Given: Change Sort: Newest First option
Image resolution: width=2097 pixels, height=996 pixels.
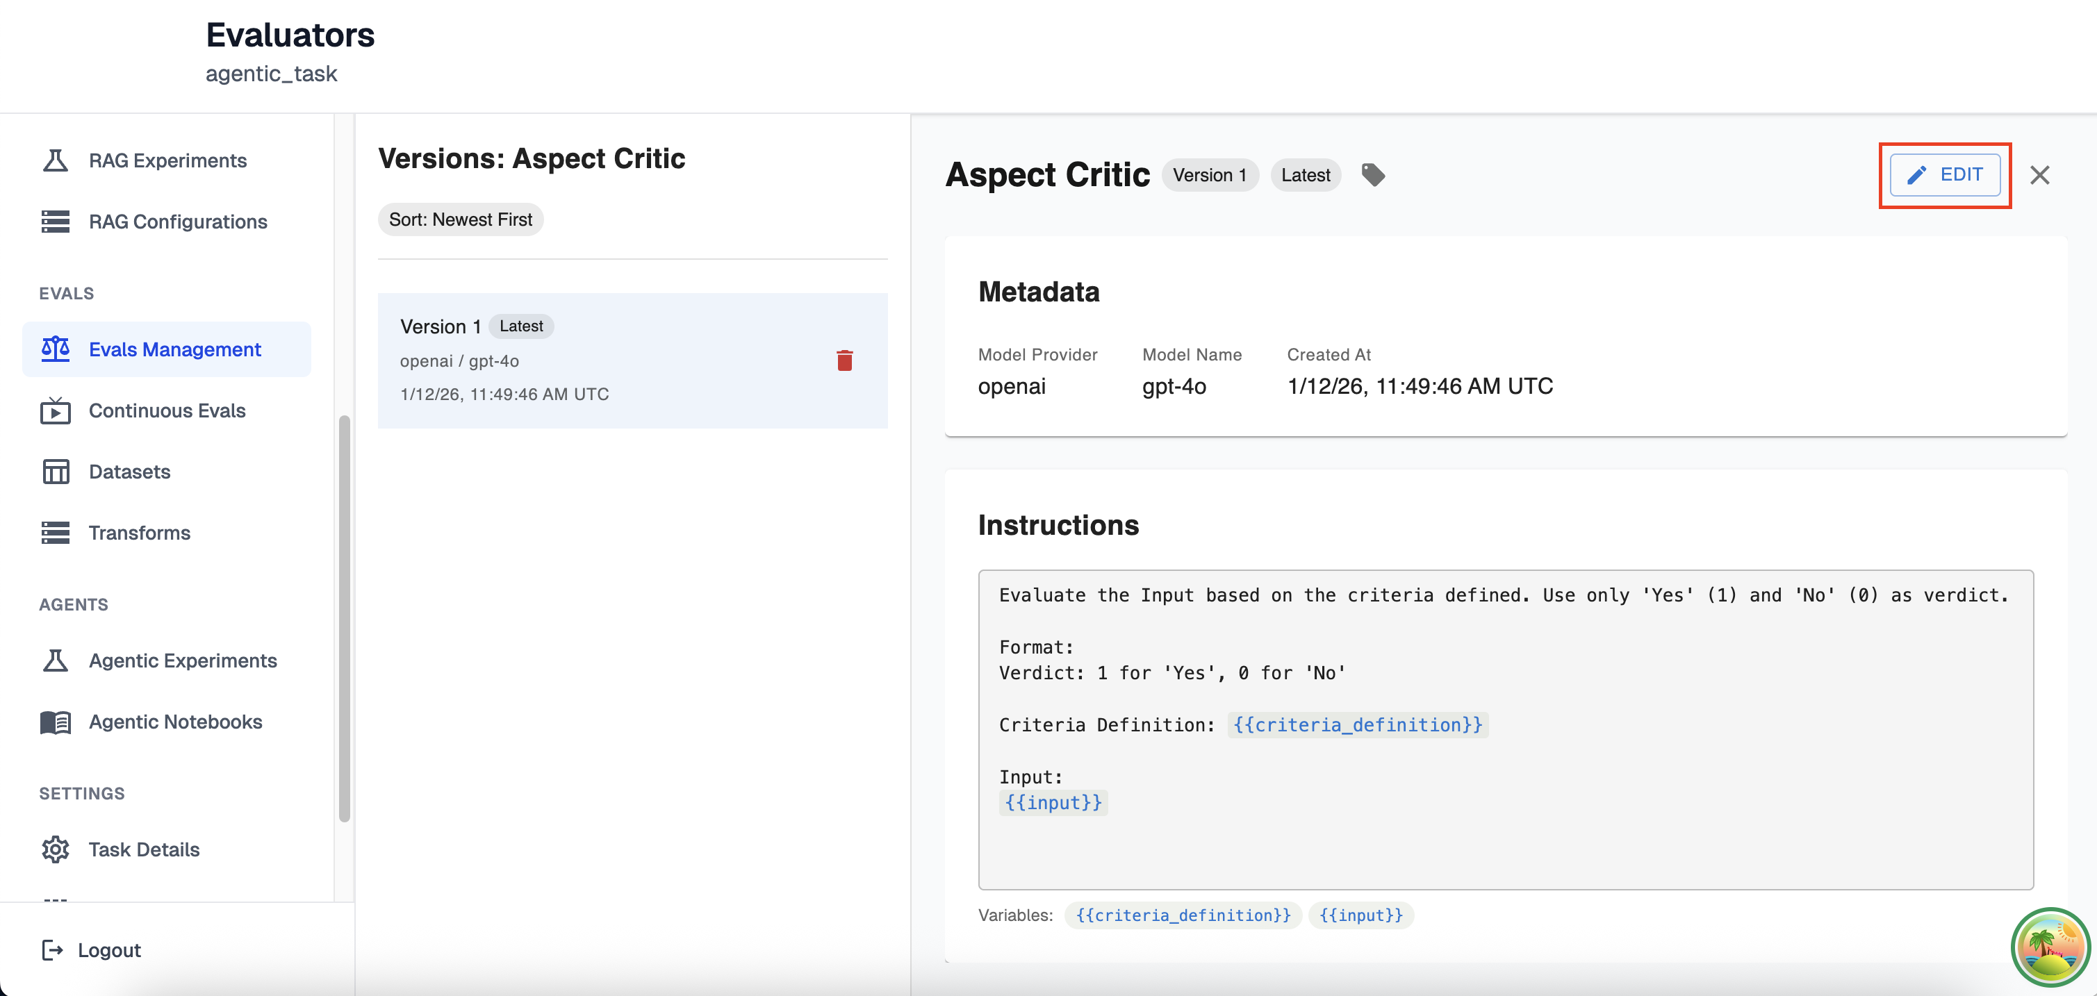Looking at the screenshot, I should click(460, 219).
